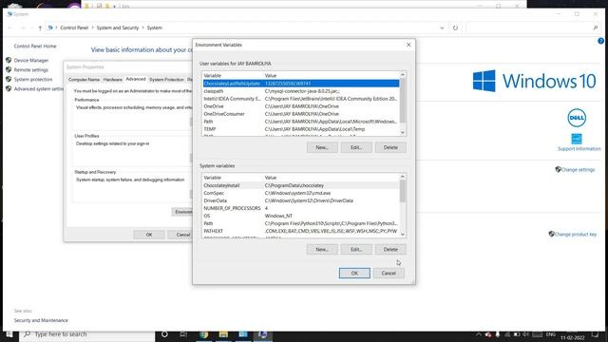Open the Windows Start menu
The height and width of the screenshot is (342, 608).
point(9,333)
